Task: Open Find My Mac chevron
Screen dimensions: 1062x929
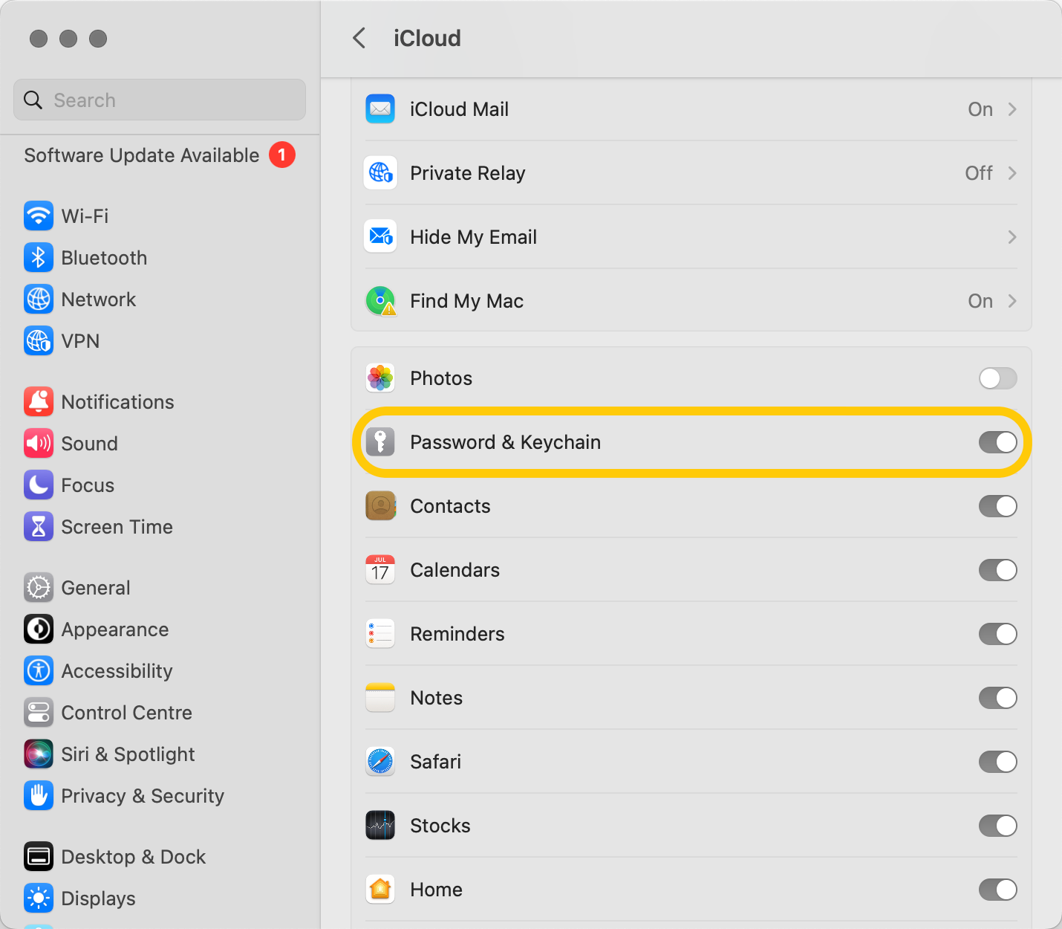Action: pyautogui.click(x=1011, y=301)
